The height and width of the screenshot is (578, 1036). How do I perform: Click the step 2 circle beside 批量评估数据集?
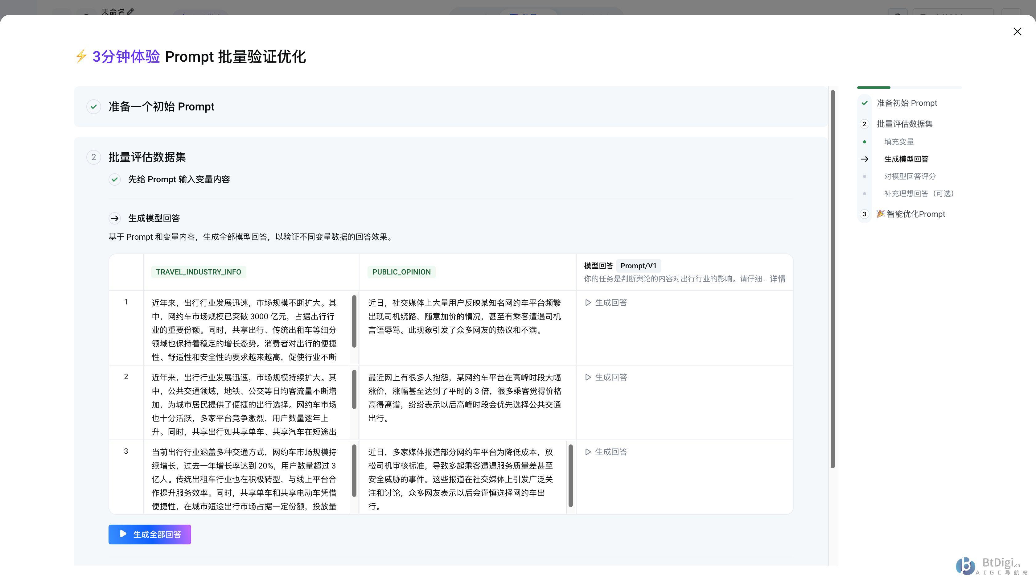coord(94,157)
